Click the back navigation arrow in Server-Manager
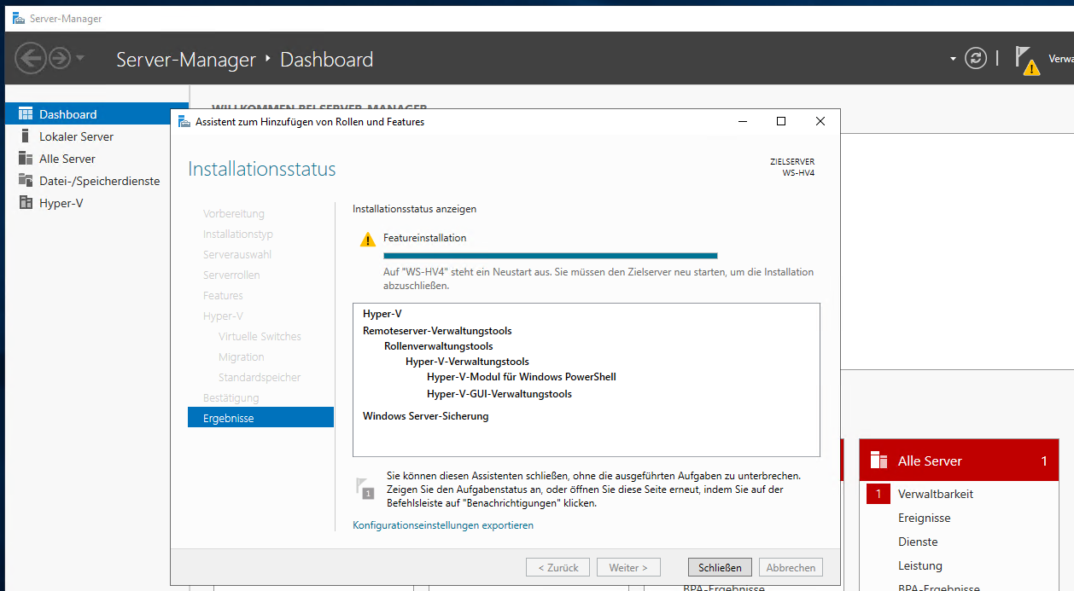 tap(31, 58)
